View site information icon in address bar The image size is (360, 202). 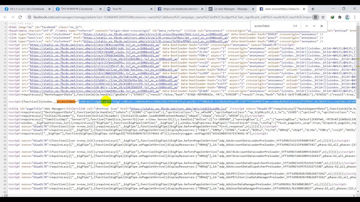coord(29,17)
